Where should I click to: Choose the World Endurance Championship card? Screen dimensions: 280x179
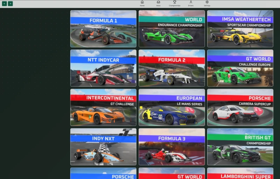click(172, 29)
